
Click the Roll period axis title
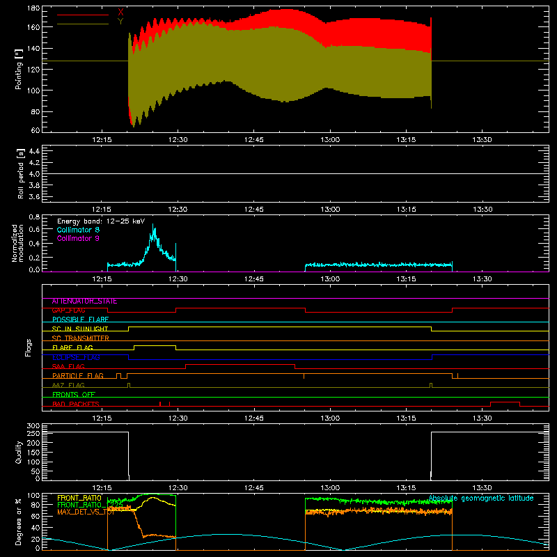(21, 173)
